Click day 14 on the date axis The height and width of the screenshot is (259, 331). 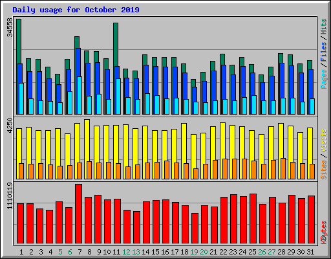pyautogui.click(x=145, y=252)
